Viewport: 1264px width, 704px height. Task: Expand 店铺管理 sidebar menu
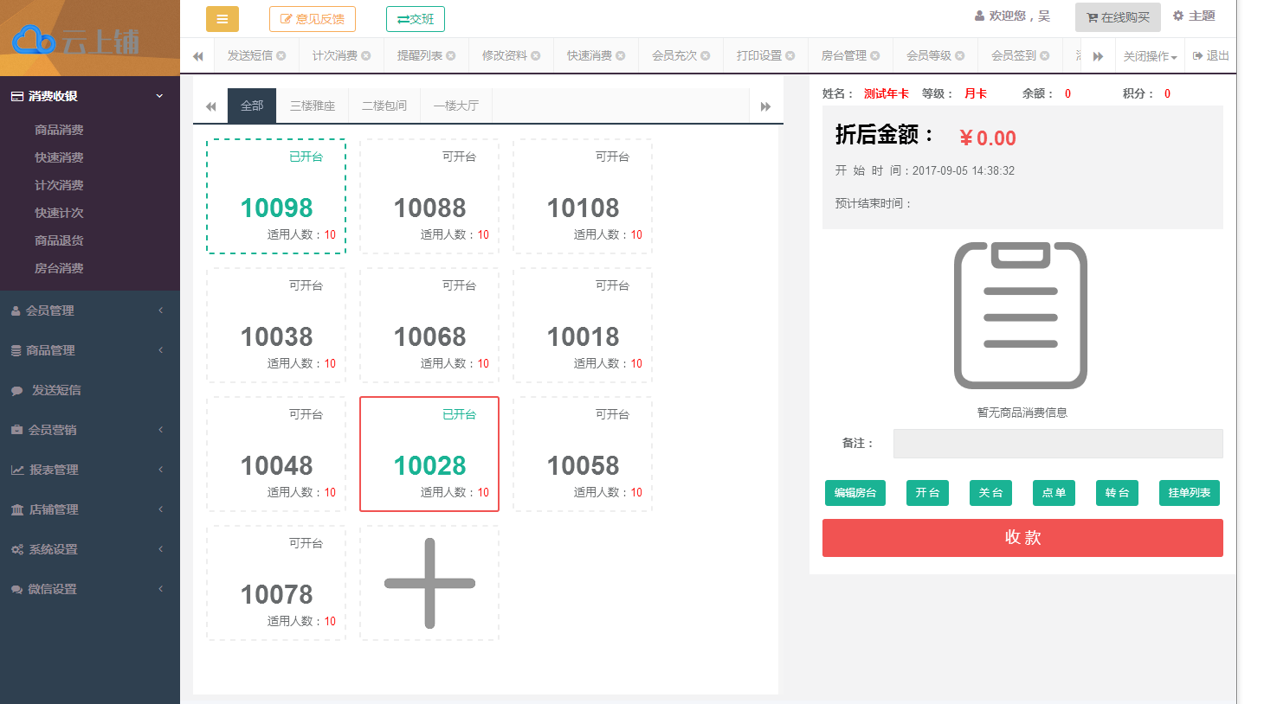click(90, 509)
